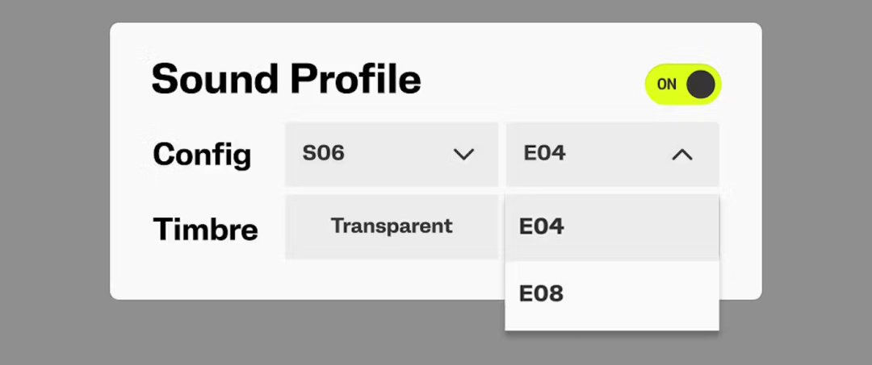Collapse the list with the up chevron
The height and width of the screenshot is (365, 872).
point(682,154)
